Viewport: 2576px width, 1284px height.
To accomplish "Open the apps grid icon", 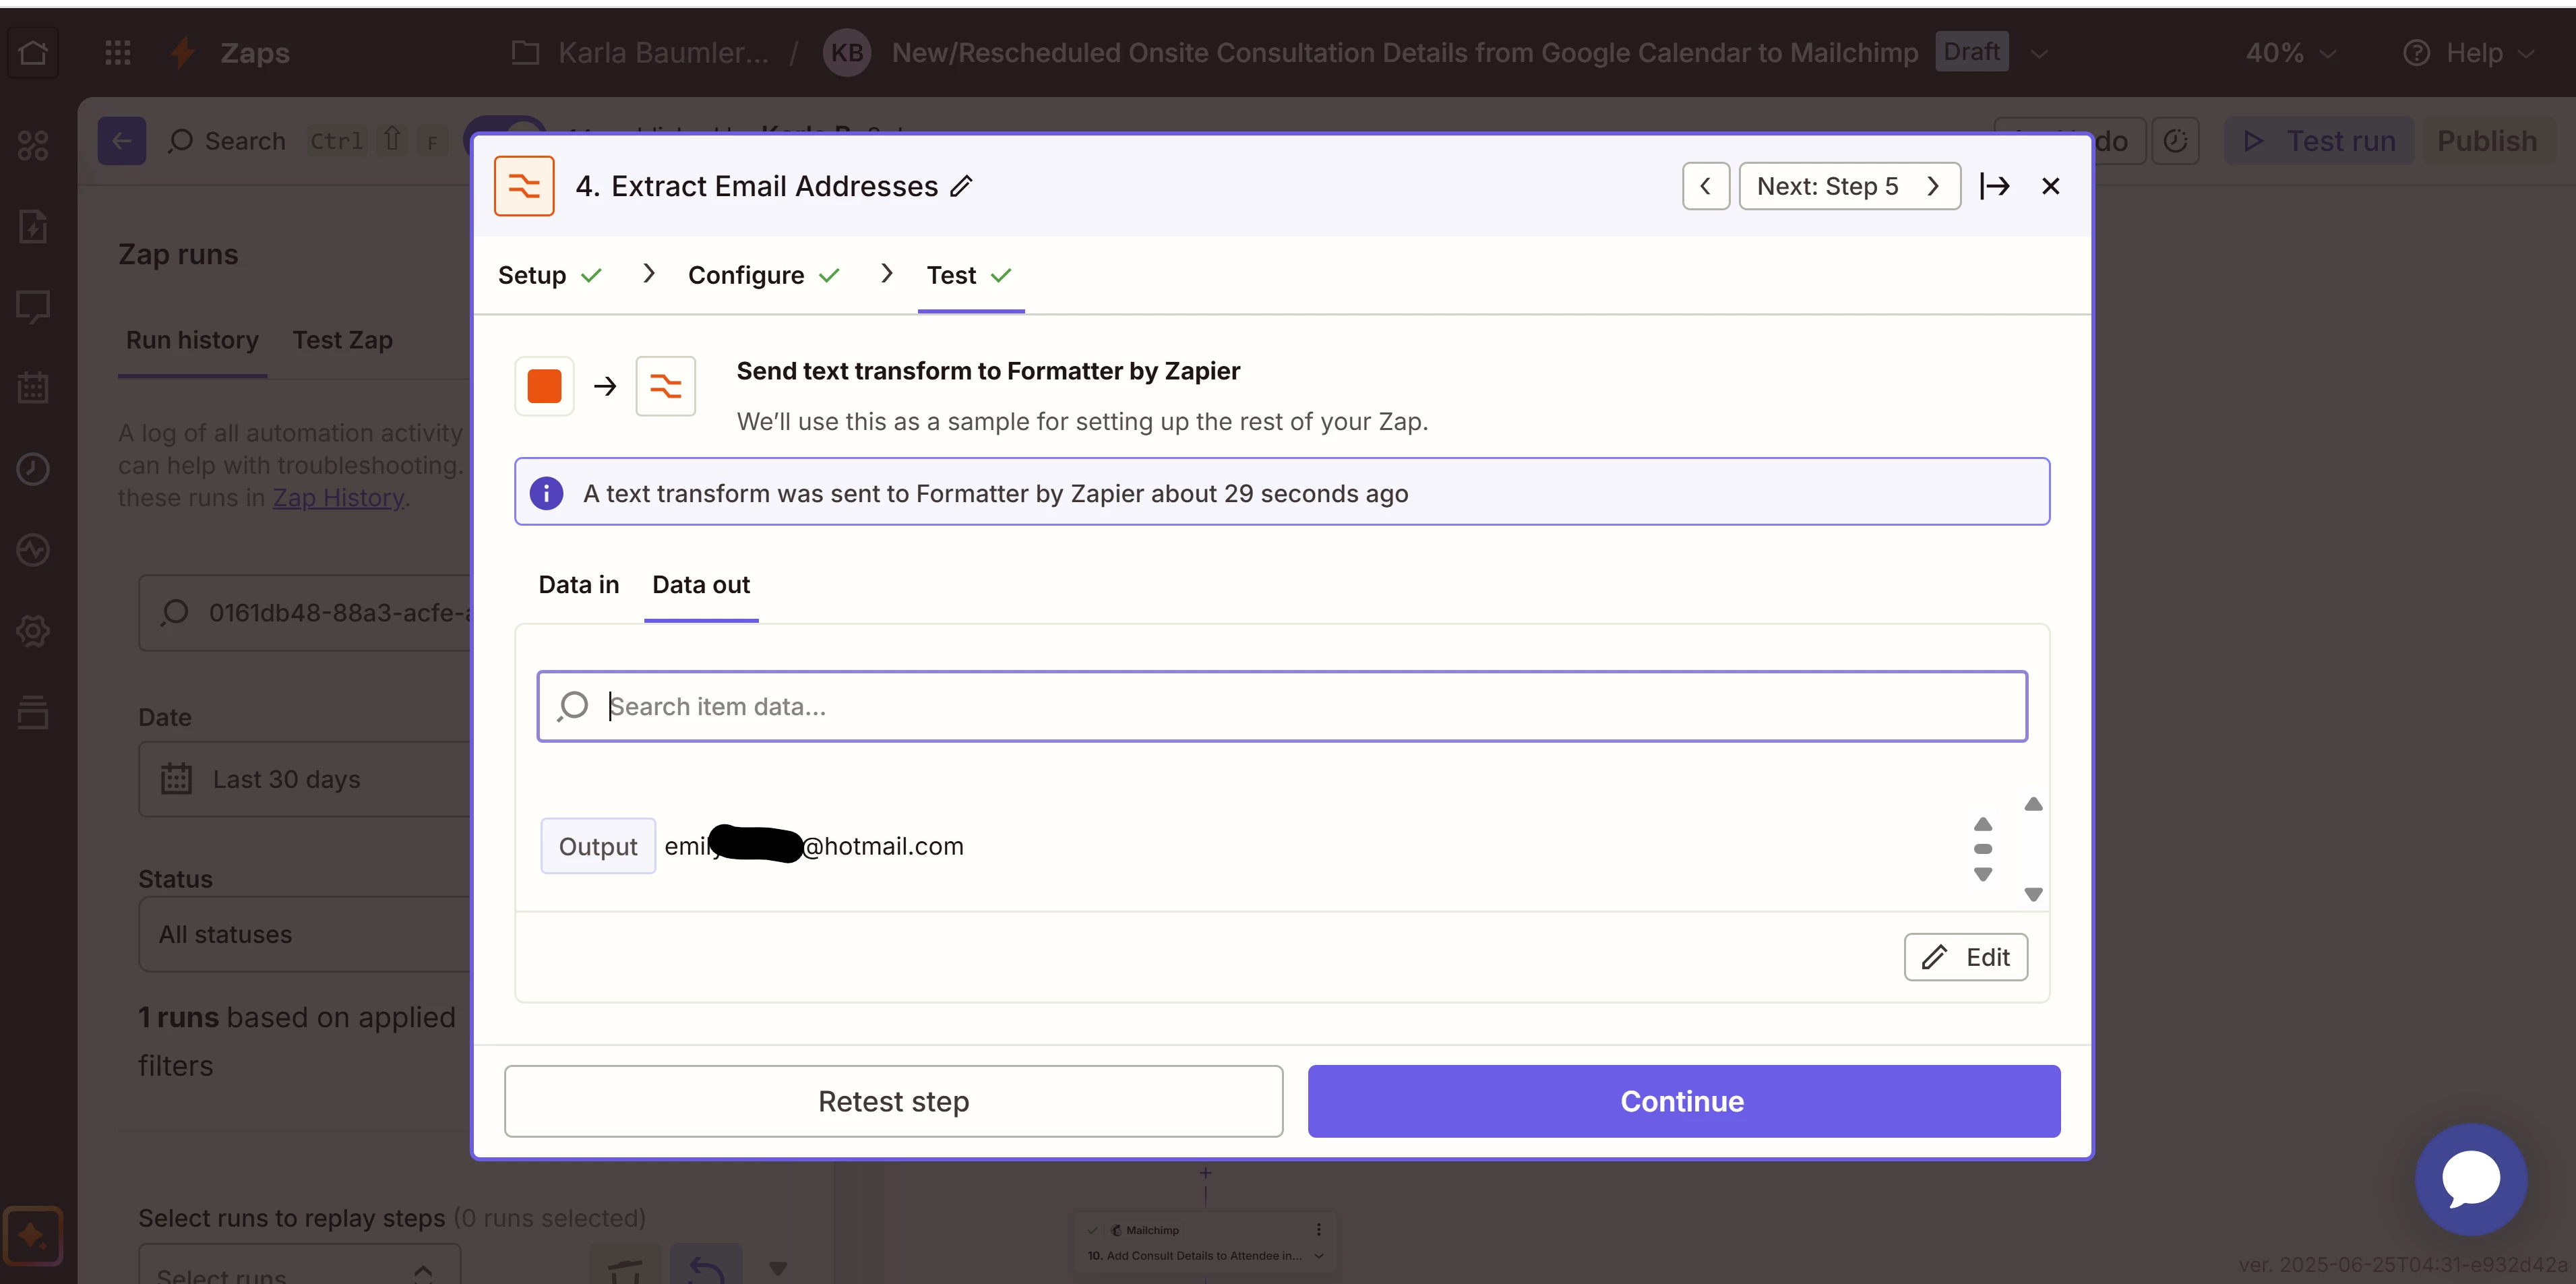I will pos(118,53).
